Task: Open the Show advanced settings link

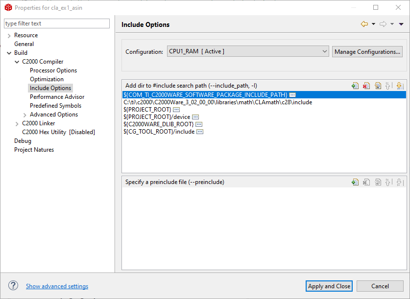Action: click(x=57, y=286)
